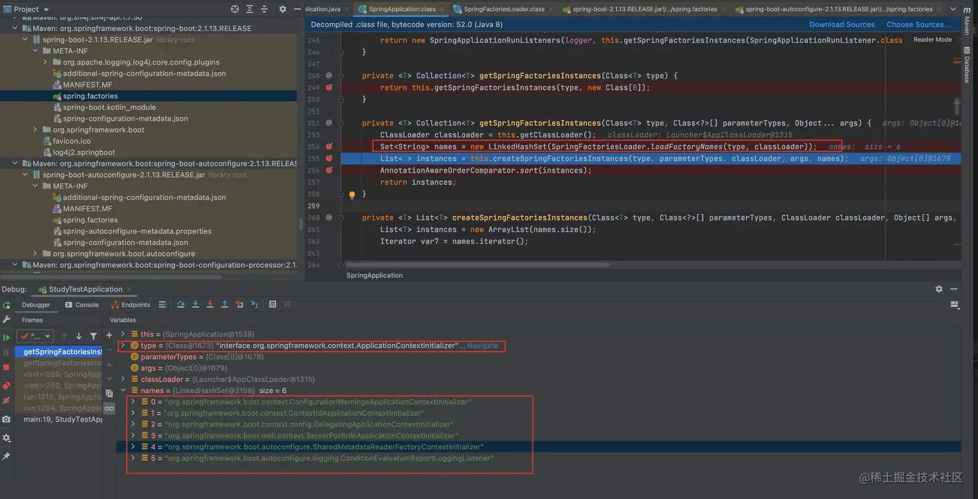
Task: Select the Debugger tab
Action: click(x=36, y=304)
